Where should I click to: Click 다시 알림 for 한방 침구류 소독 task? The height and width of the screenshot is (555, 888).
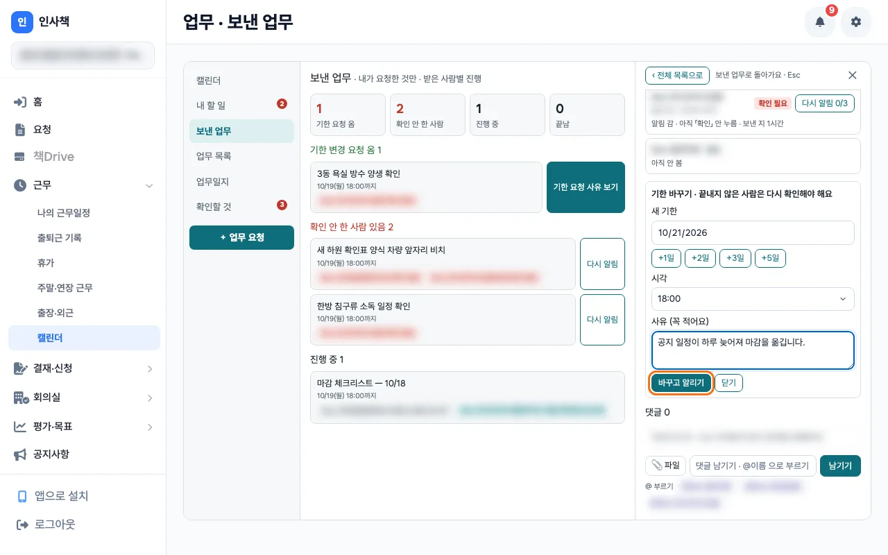coord(602,320)
